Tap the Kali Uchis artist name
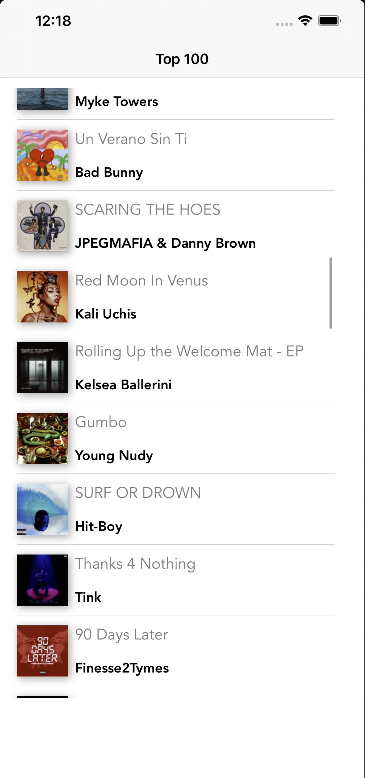The width and height of the screenshot is (365, 778). tap(106, 314)
